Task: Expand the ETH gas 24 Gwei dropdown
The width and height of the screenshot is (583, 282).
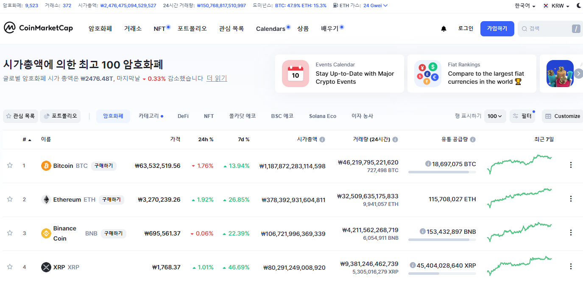Action: pos(375,5)
